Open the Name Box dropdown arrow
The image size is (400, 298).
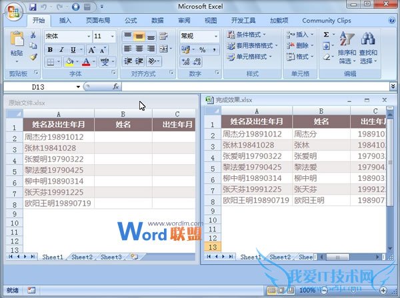[78, 87]
